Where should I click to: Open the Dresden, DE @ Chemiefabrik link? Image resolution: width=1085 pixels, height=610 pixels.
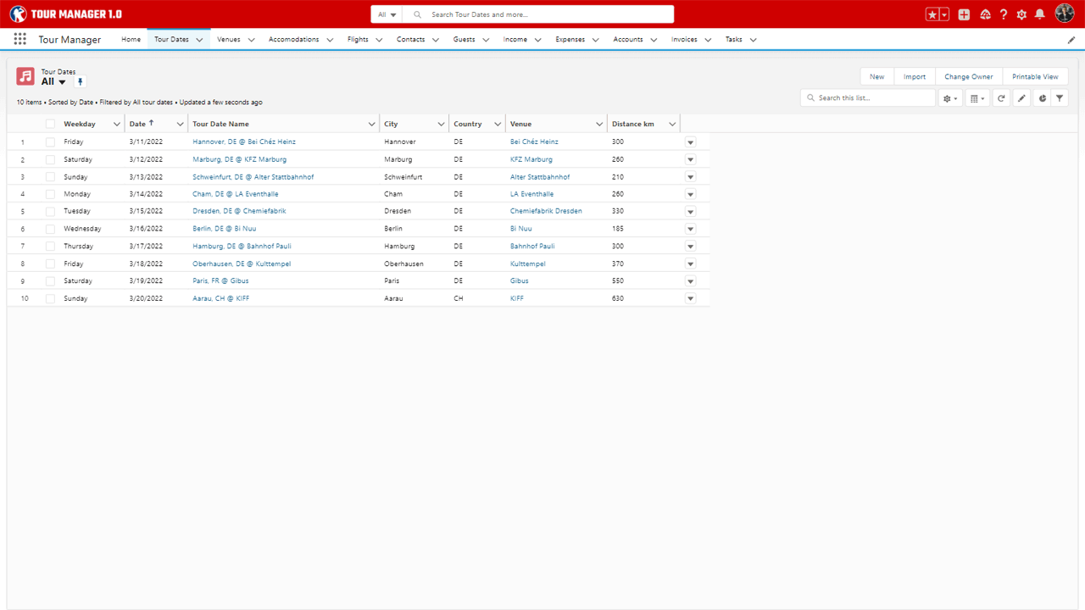(239, 211)
